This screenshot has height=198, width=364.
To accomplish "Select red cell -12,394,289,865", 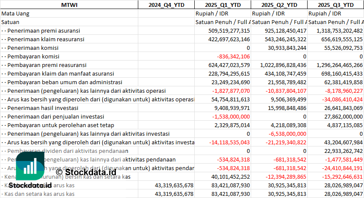I will 279,177.
